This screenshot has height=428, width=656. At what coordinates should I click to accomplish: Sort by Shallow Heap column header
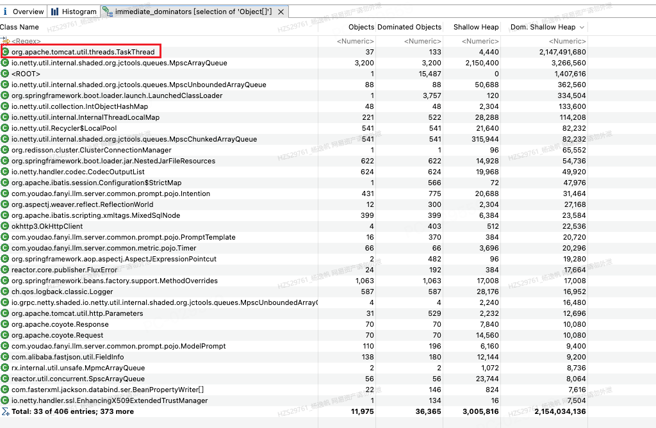(476, 27)
